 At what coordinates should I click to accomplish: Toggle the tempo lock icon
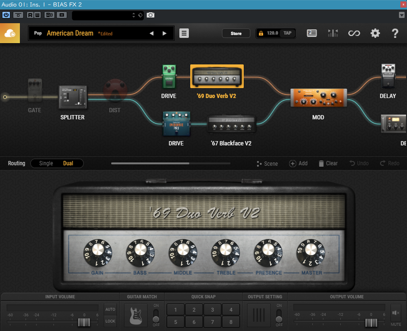click(x=261, y=33)
